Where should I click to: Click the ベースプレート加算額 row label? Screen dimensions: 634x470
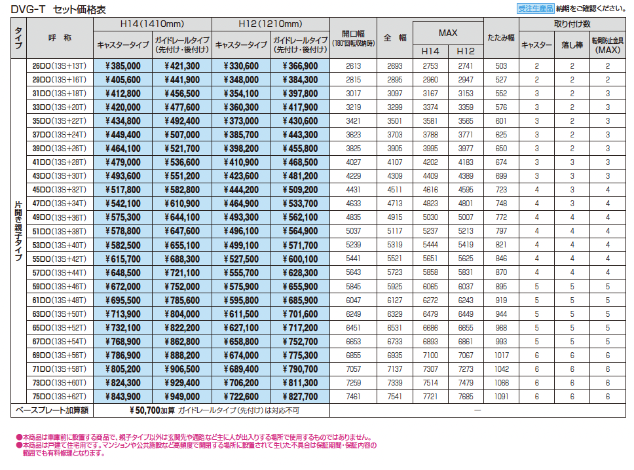click(x=52, y=410)
